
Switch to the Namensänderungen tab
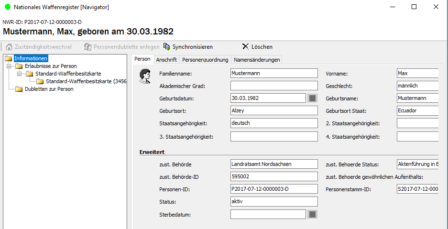click(x=257, y=60)
